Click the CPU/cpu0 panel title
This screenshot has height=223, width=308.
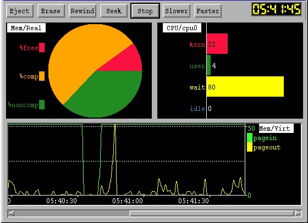(182, 28)
